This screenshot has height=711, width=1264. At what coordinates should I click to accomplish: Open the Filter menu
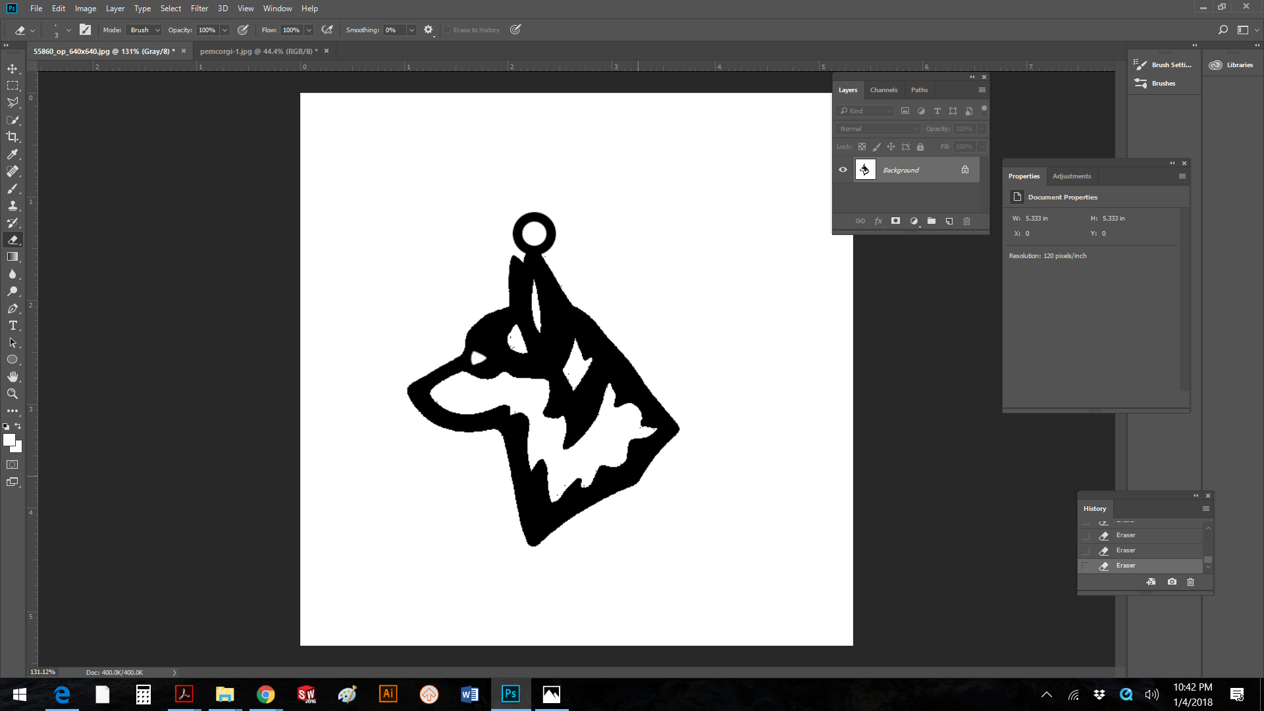click(x=199, y=9)
